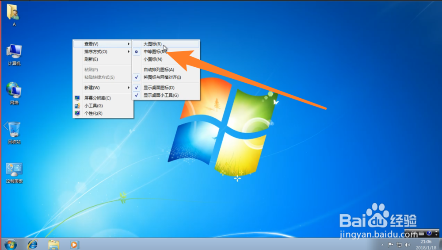Select the 回收站 recycle bin icon
Image resolution: width=442 pixels, height=250 pixels.
14,132
